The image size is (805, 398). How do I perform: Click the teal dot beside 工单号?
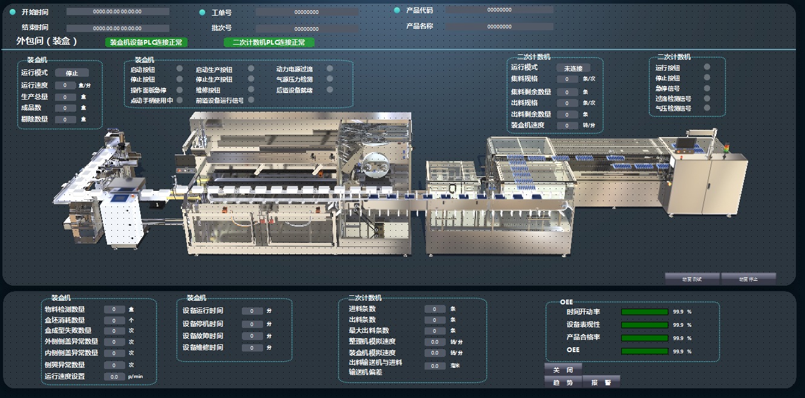pos(202,12)
